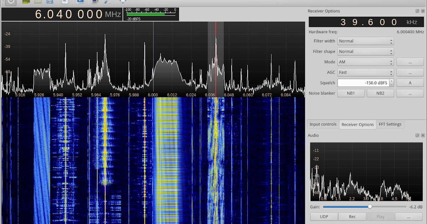Enable the NB1 noise blanker
The height and width of the screenshot is (224, 427).
click(x=351, y=93)
